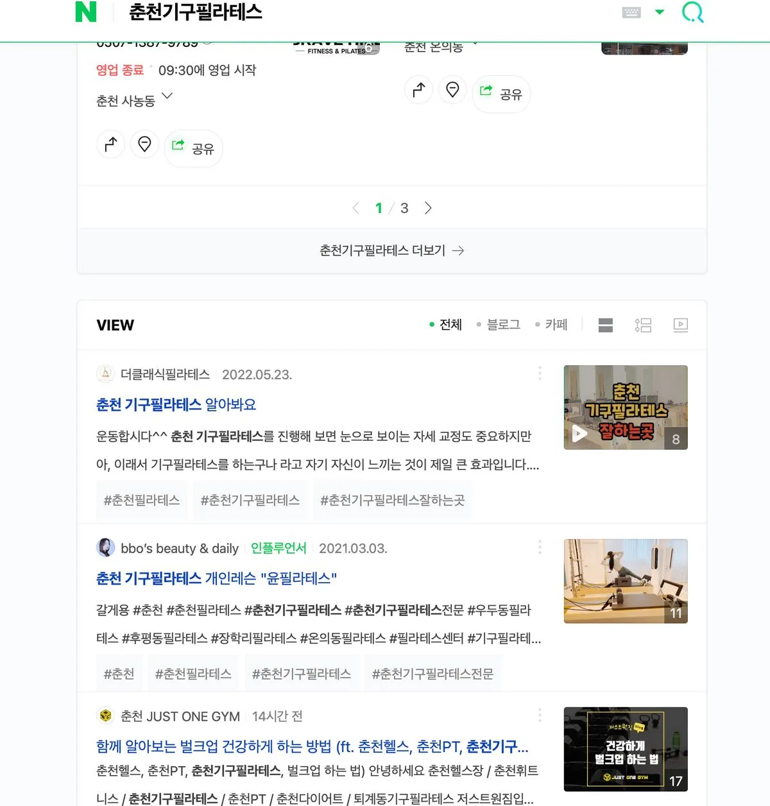Open options menu for JUST ONE GYM post

[540, 715]
